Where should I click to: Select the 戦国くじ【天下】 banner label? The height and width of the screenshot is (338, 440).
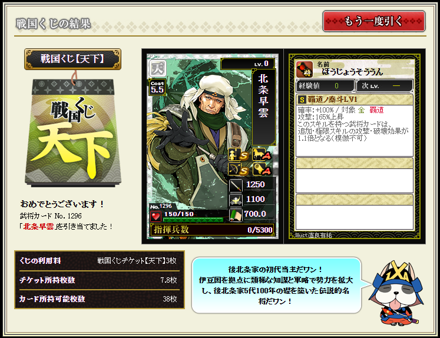(x=72, y=59)
